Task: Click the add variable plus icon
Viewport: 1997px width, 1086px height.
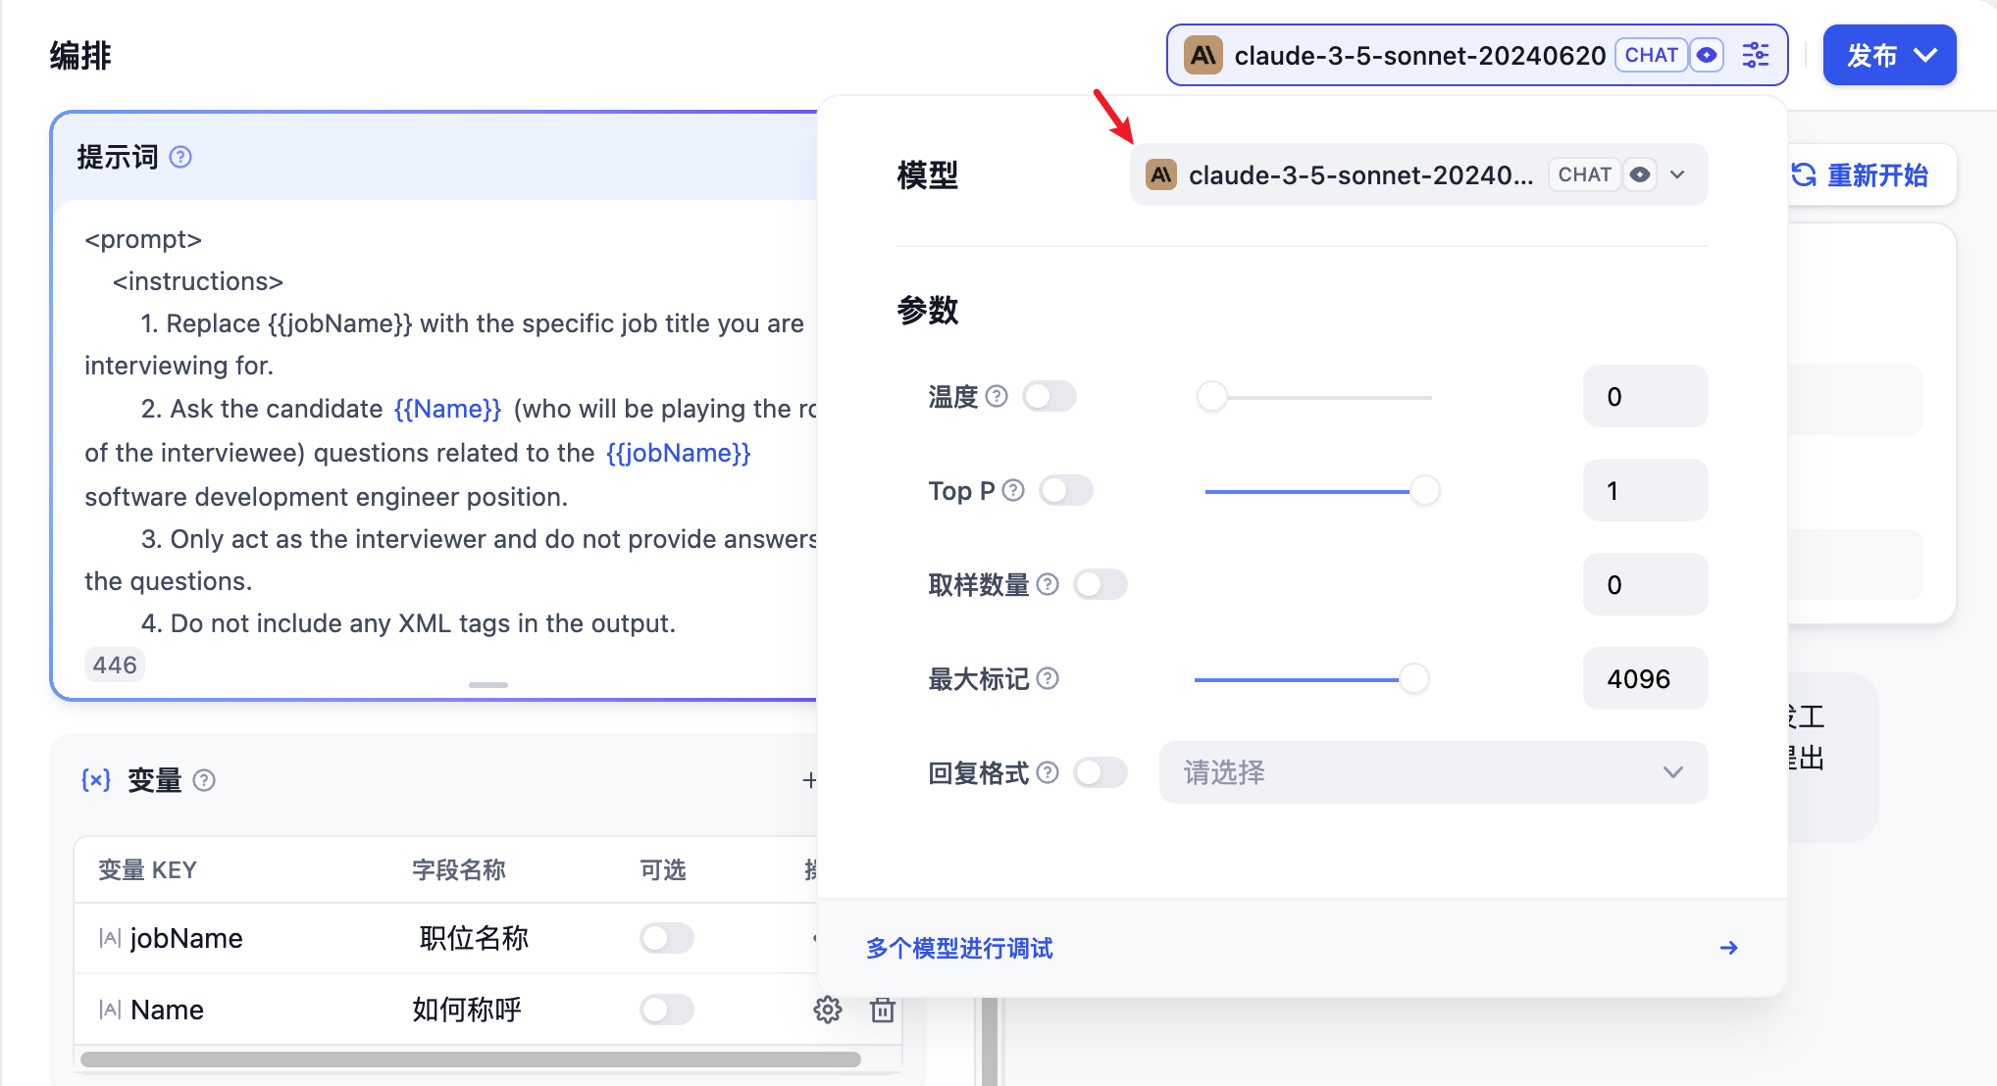Action: [x=809, y=780]
